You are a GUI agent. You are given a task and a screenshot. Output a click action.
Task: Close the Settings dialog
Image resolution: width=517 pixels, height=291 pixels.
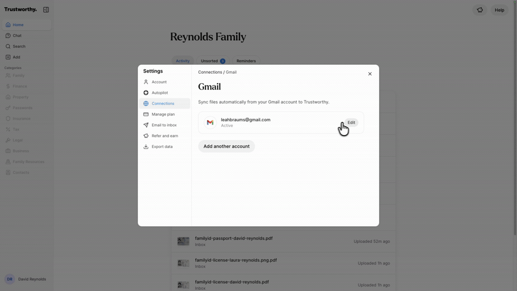(370, 74)
